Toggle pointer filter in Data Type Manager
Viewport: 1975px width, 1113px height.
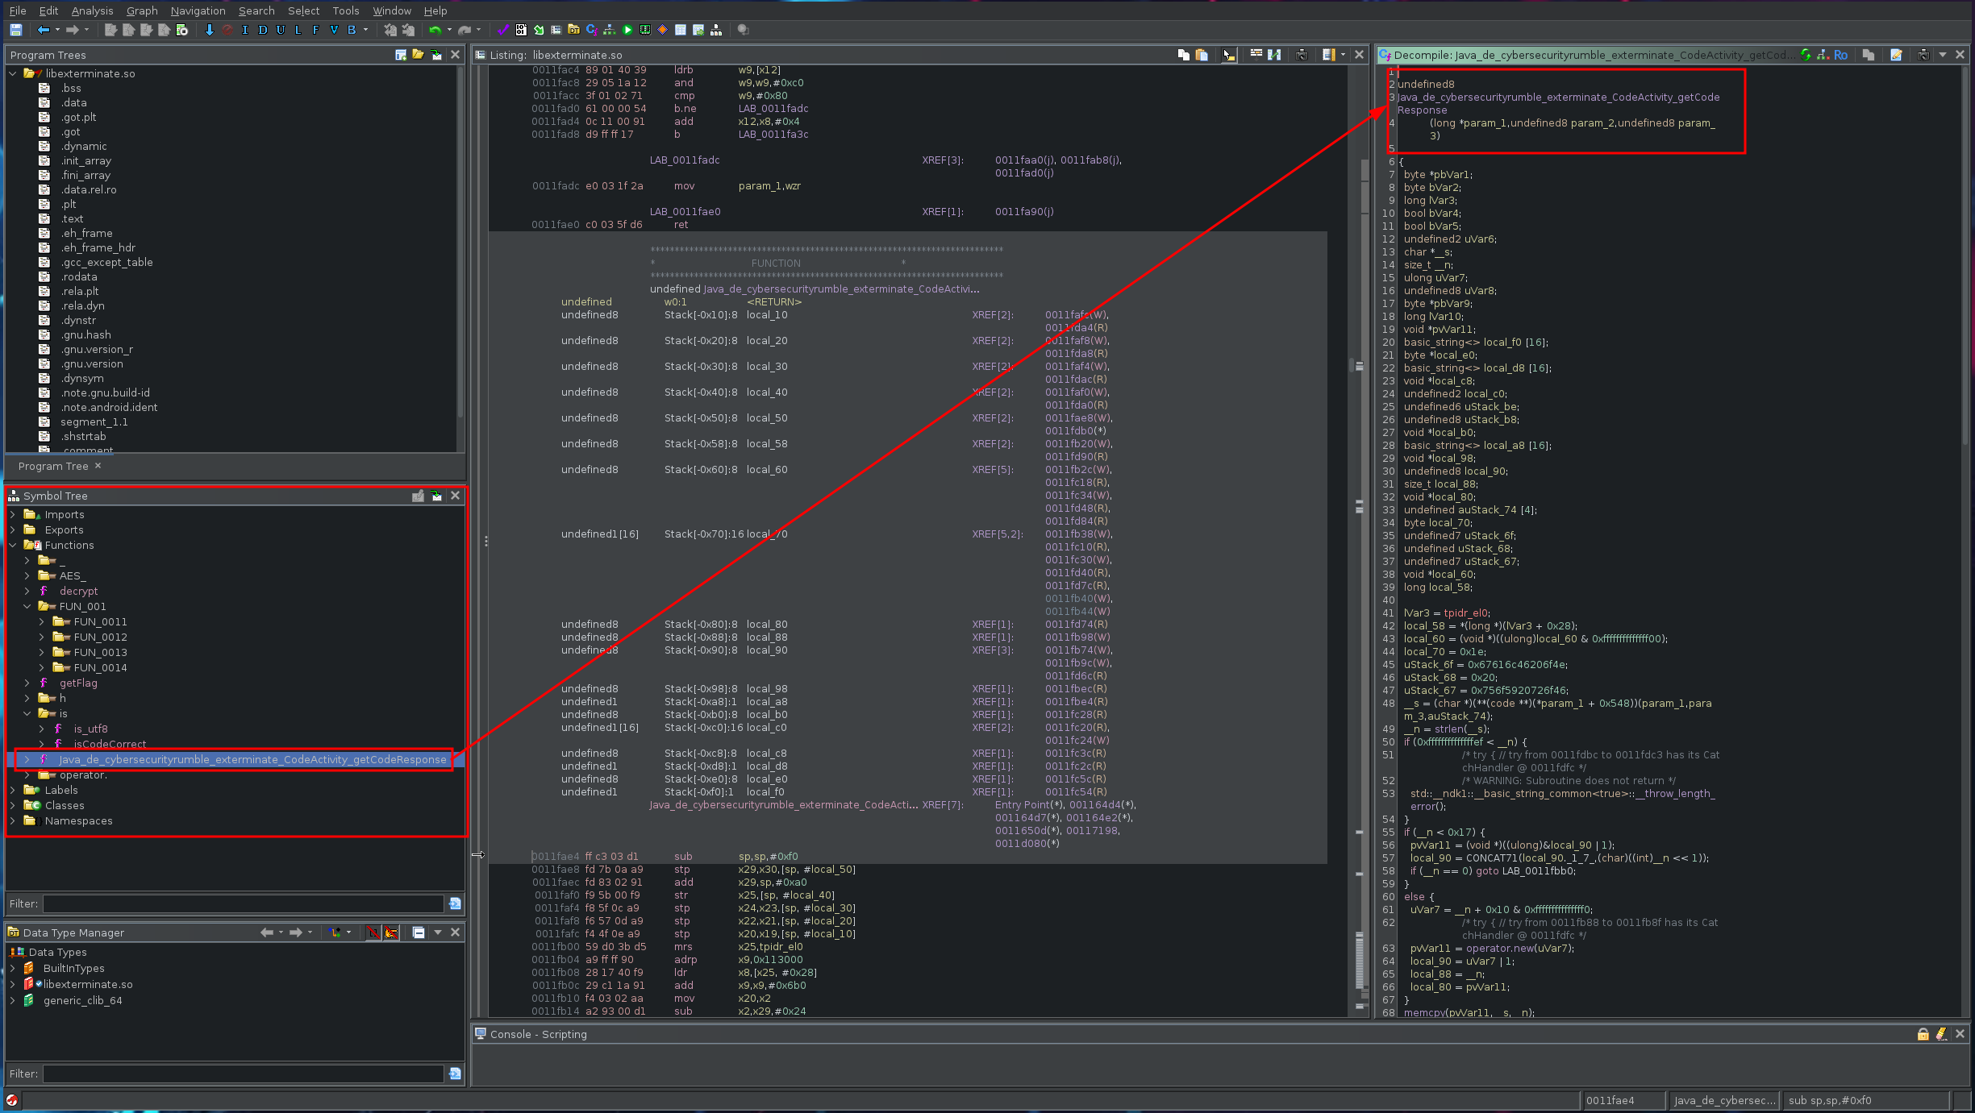[391, 932]
